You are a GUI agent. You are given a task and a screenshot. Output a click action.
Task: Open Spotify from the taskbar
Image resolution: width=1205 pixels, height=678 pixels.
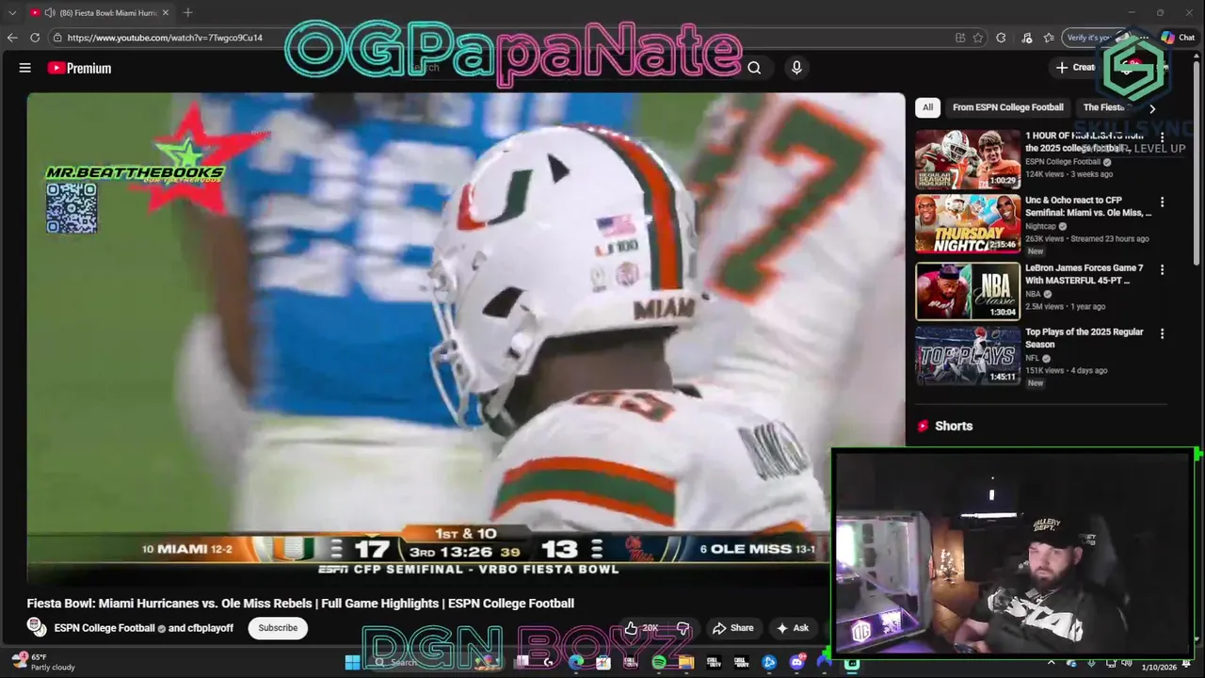pos(659,663)
